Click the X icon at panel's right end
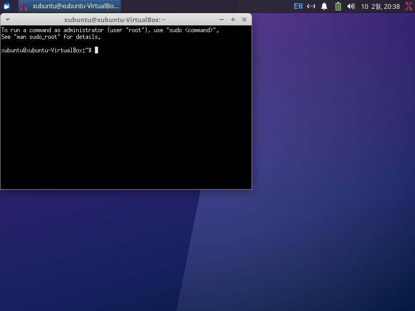This screenshot has height=311, width=415. [409, 6]
